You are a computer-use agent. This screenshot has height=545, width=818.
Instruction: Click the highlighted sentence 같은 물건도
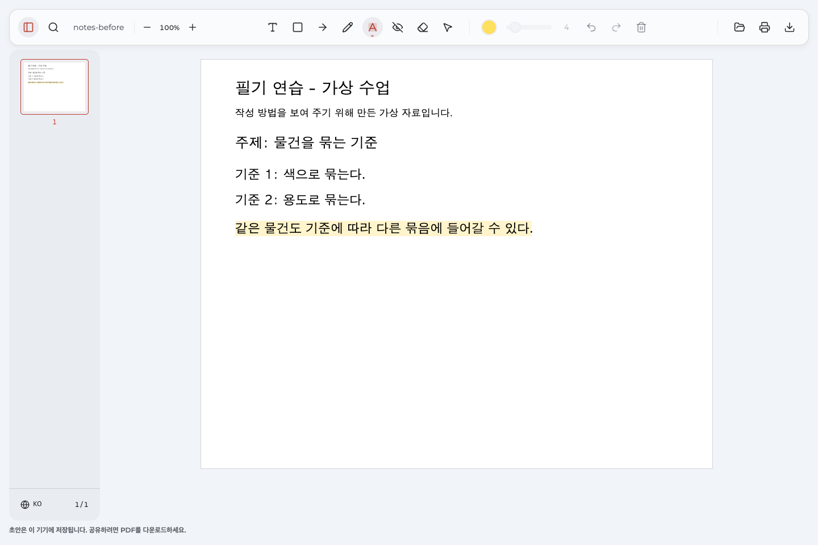[x=384, y=228]
